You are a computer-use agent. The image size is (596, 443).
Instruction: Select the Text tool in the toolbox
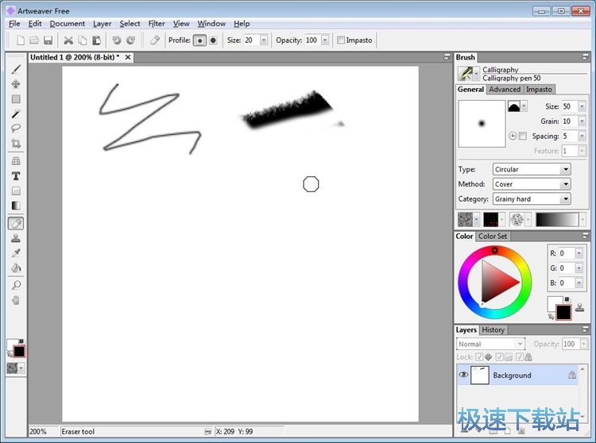coord(16,175)
